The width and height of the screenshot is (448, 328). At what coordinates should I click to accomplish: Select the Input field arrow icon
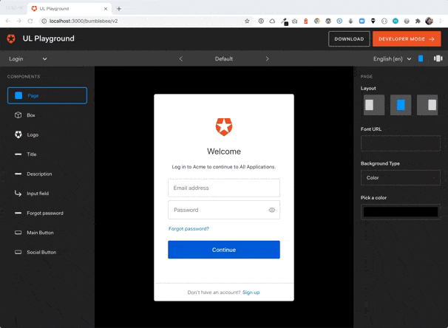pos(18,194)
